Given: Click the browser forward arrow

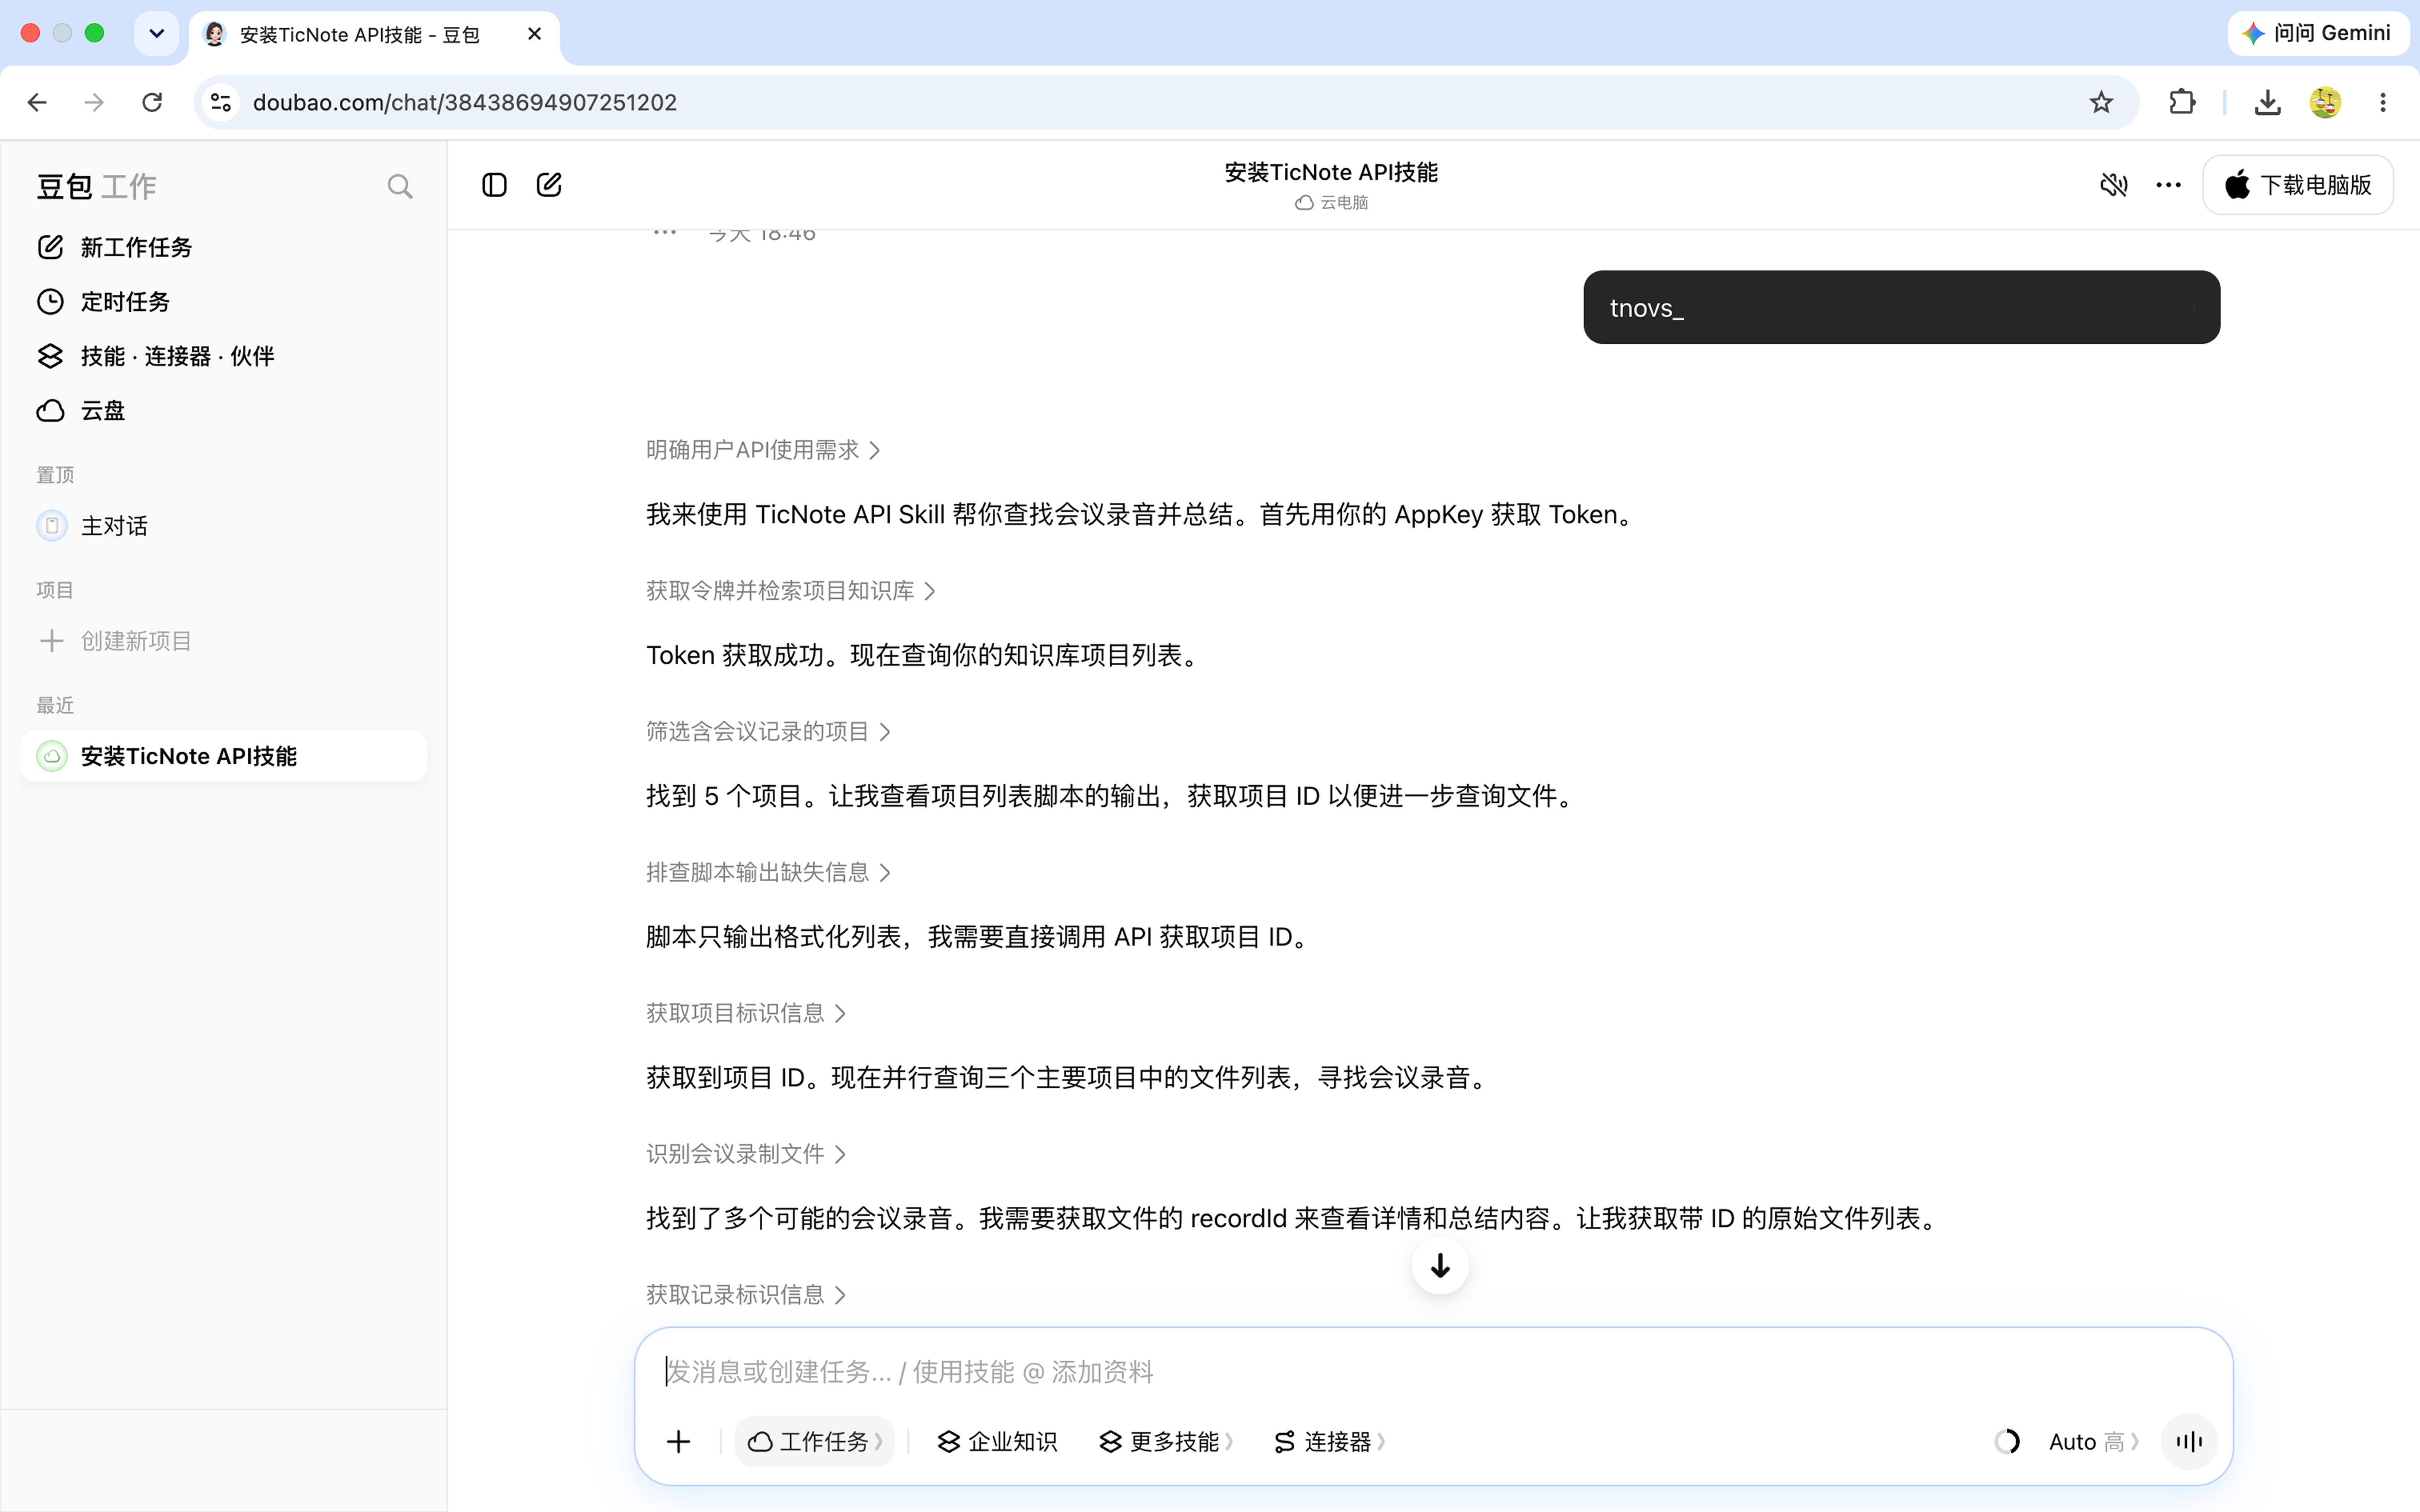Looking at the screenshot, I should pyautogui.click(x=94, y=102).
